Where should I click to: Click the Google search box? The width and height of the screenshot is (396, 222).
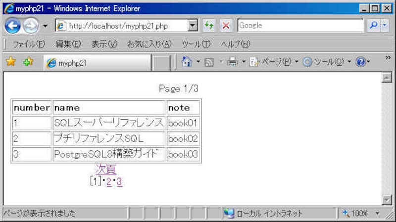pyautogui.click(x=300, y=26)
